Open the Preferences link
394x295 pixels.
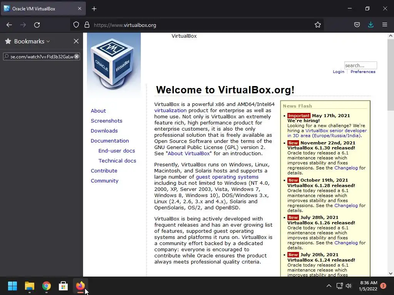(x=363, y=72)
